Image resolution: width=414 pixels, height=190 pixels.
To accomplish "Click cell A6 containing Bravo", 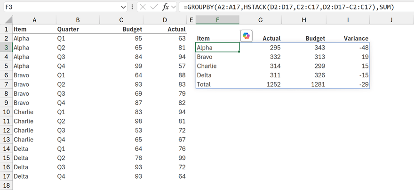I will (x=34, y=75).
